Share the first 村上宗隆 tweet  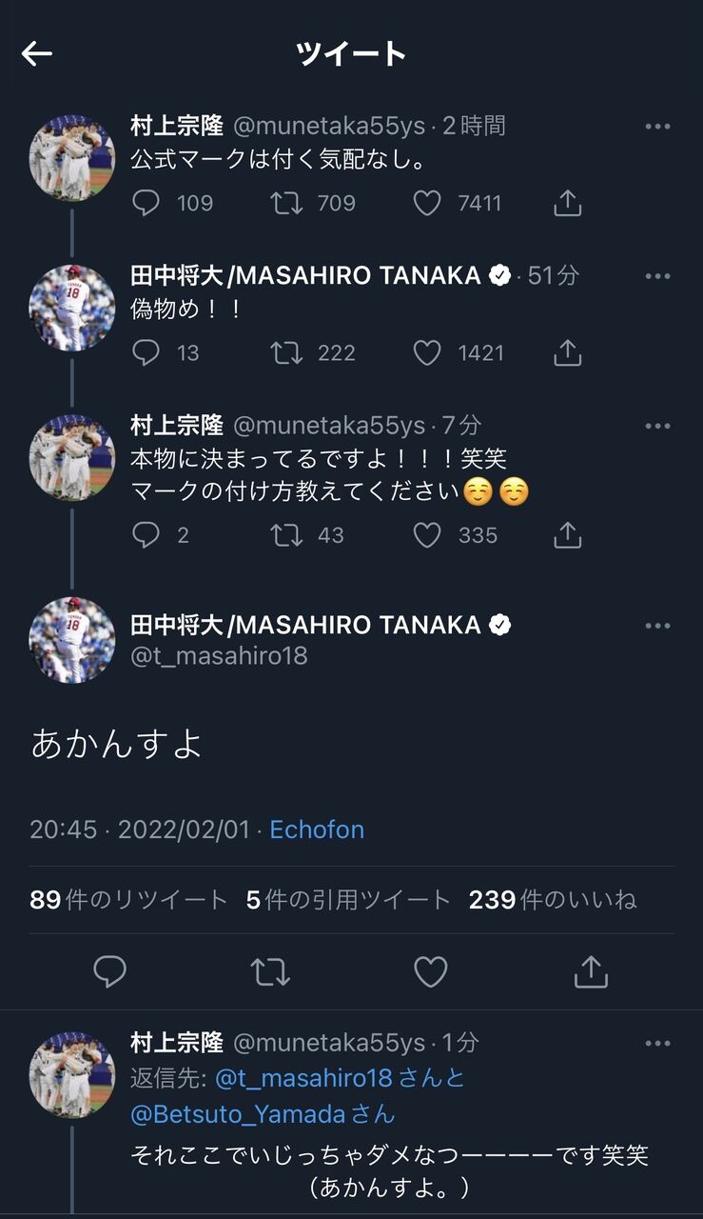pyautogui.click(x=567, y=202)
